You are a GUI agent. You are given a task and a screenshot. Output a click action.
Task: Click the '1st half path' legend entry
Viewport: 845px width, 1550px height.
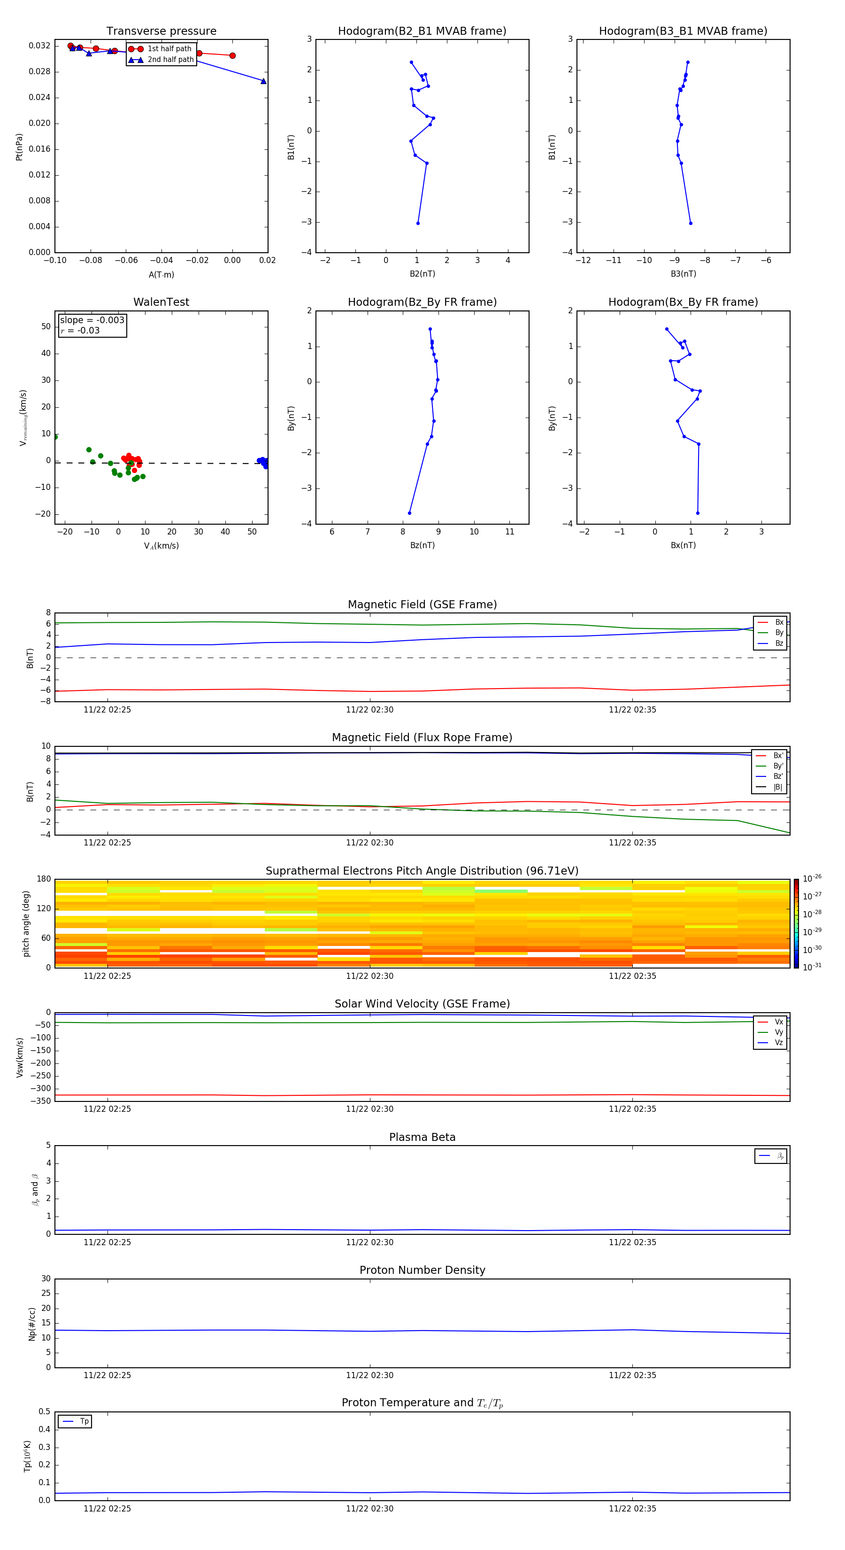[x=161, y=49]
